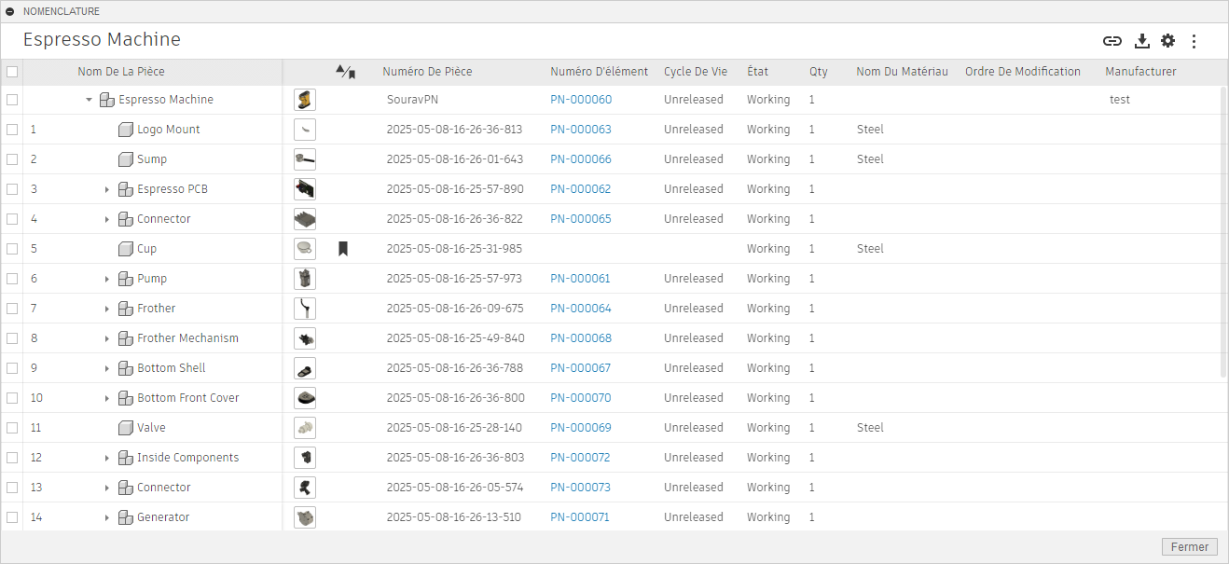Click the download export icon
The height and width of the screenshot is (564, 1229).
point(1141,41)
